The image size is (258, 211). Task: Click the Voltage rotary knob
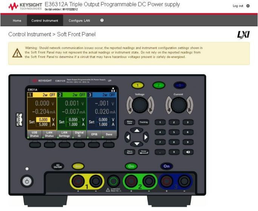(140, 105)
